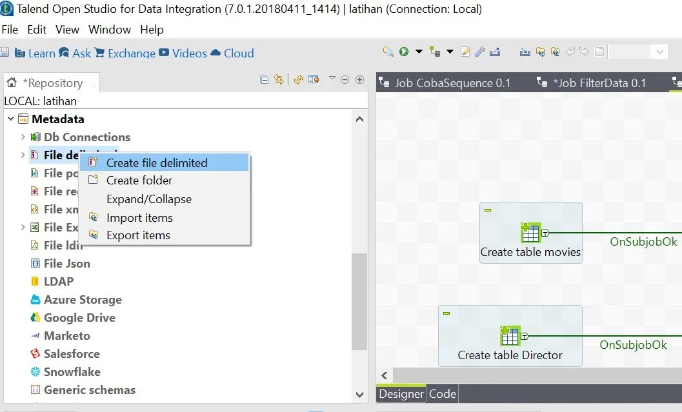Choose Create file delimited from context menu
The height and width of the screenshot is (412, 682).
[x=165, y=162]
